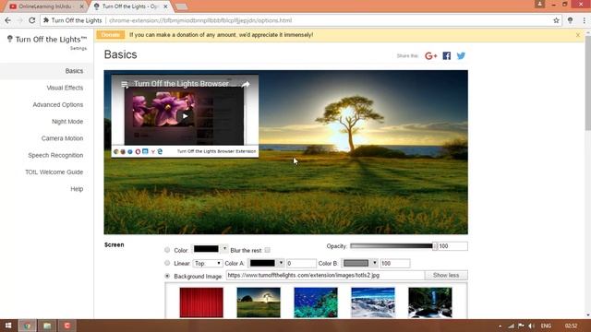Viewport: 591px width, 332px height.
Task: Open the Chrome user profile icon
Action: 539,4
